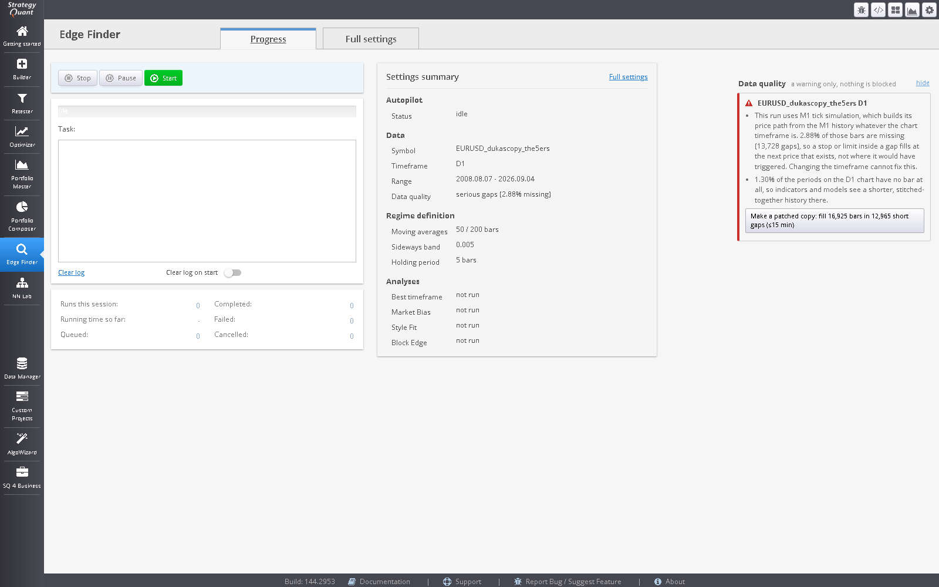Click the red warning triangle icon
This screenshot has width=939, height=587.
[x=749, y=103]
